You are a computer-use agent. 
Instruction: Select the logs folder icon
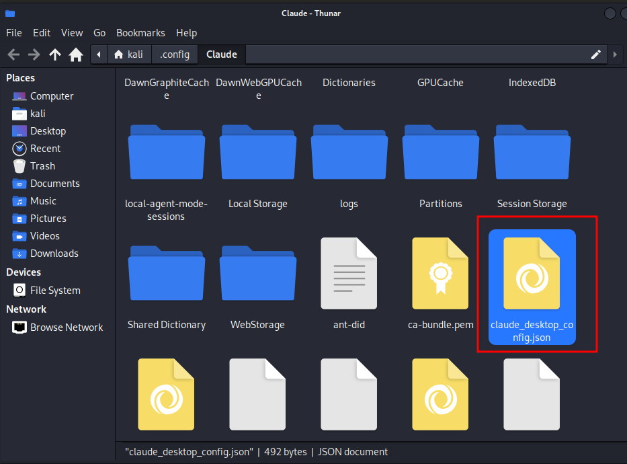pyautogui.click(x=349, y=152)
